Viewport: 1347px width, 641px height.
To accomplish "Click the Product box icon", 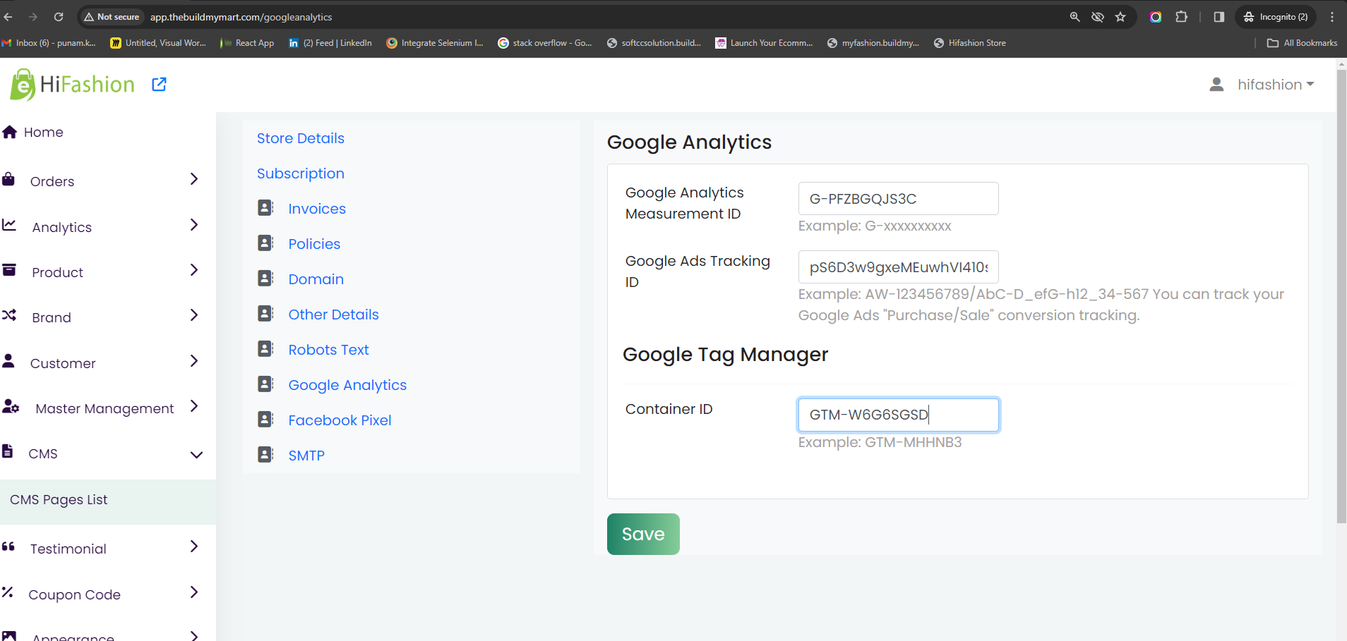I will pos(9,270).
